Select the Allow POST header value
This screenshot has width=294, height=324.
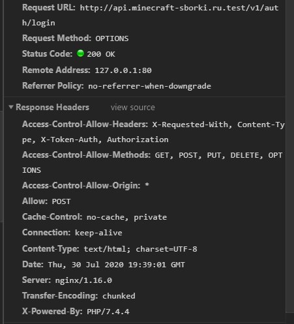coord(61,201)
